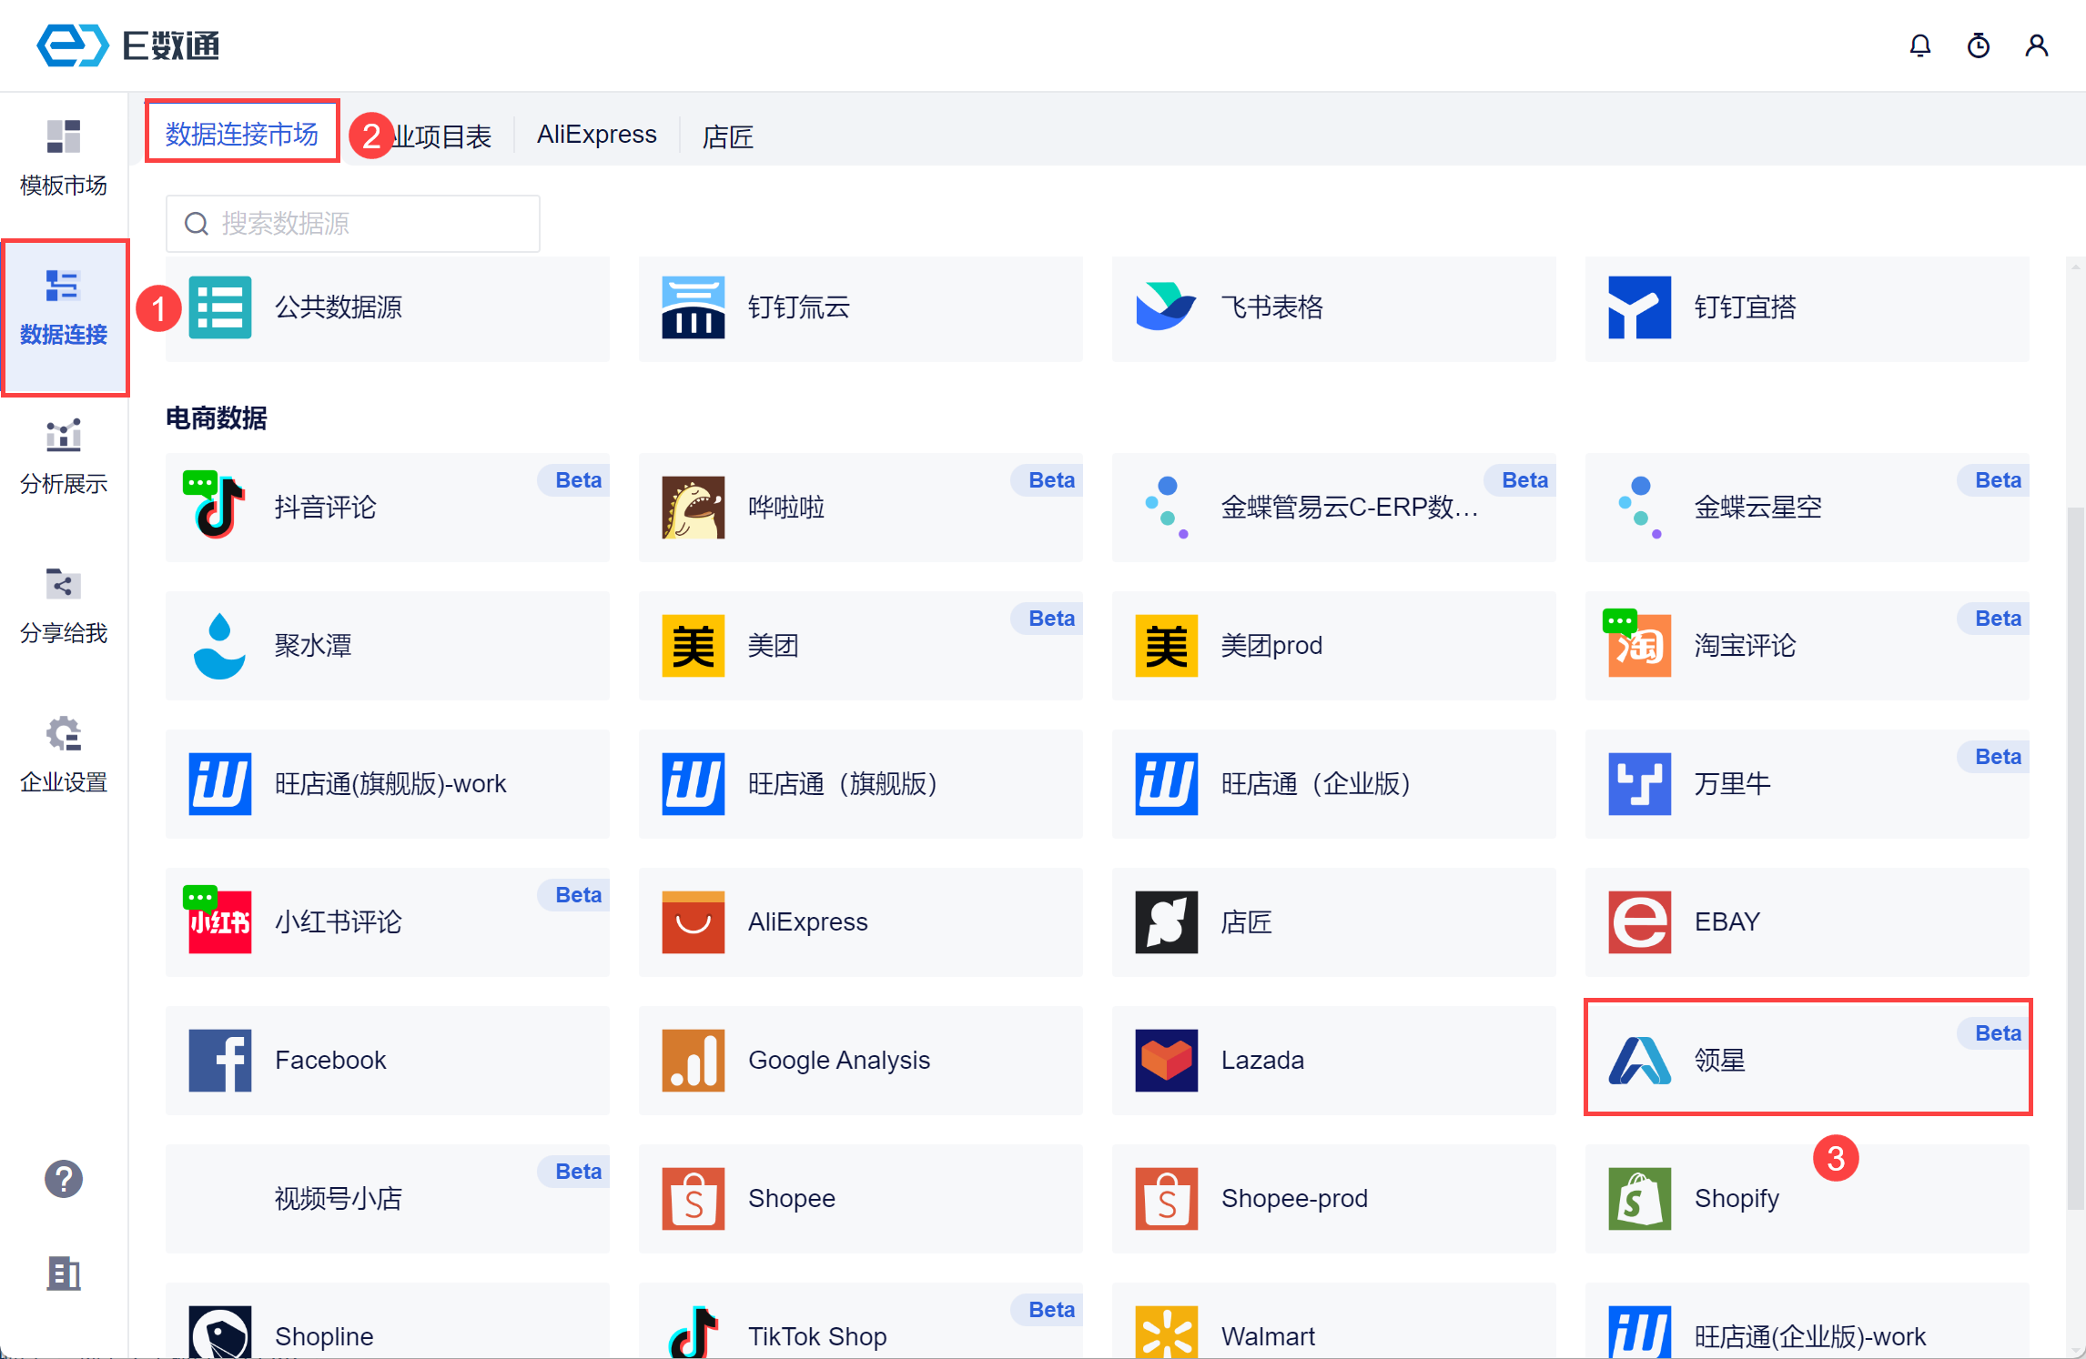
Task: Open the 店匠 tab
Action: coord(727,136)
